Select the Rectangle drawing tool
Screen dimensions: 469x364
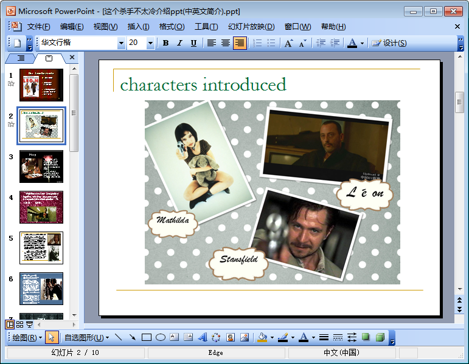pyautogui.click(x=146, y=338)
